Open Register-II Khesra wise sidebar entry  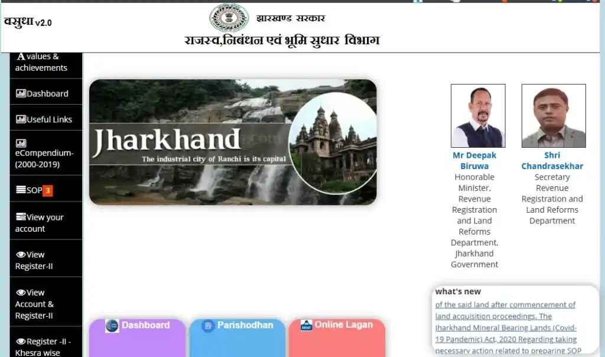tap(43, 347)
